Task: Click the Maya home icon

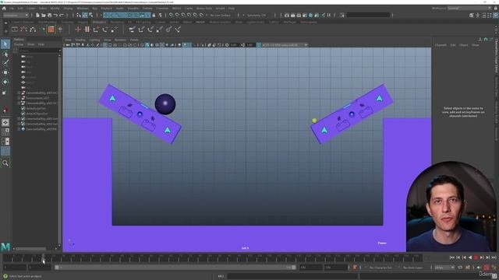Action: [4, 9]
